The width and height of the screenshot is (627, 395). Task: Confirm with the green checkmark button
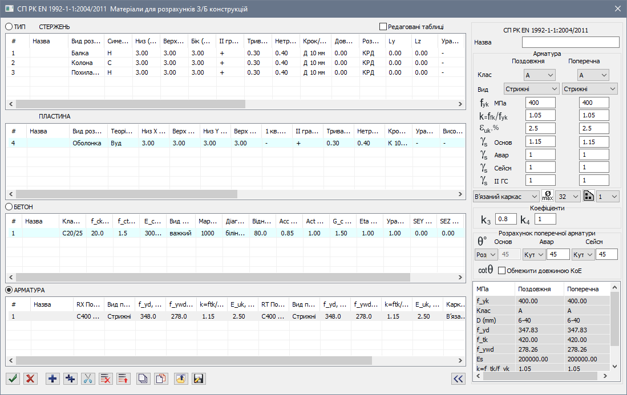(13, 378)
